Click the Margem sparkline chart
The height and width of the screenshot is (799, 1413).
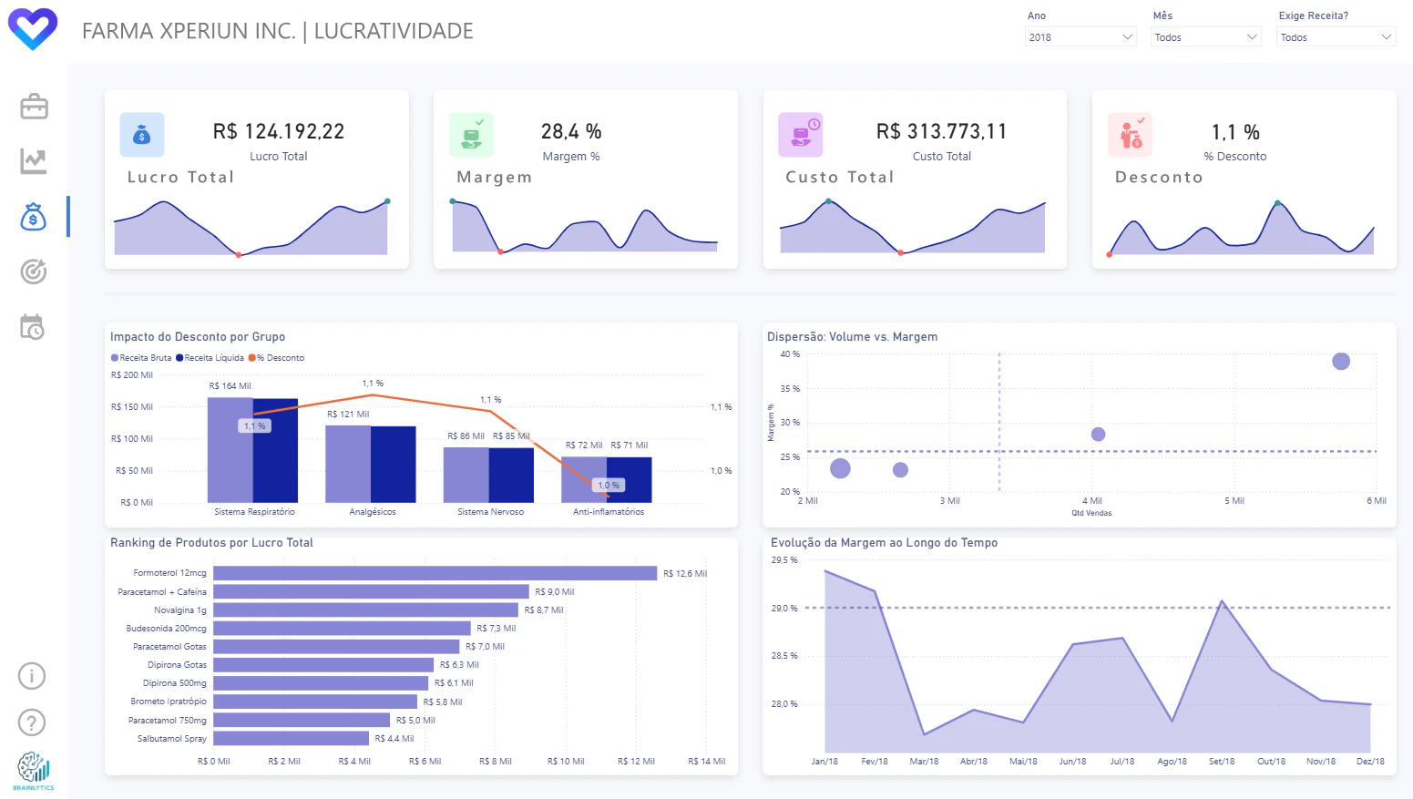(585, 227)
